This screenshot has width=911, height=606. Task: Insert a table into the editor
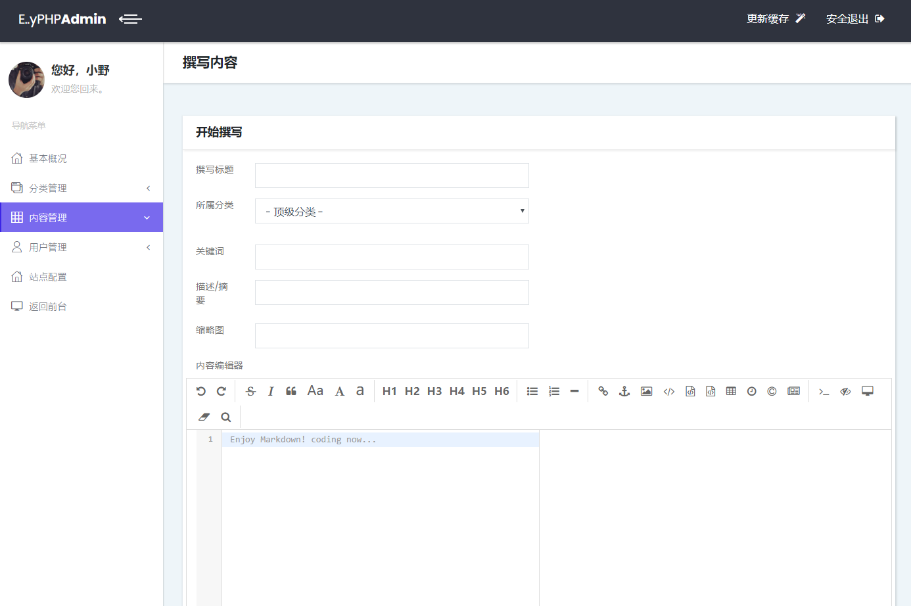pyautogui.click(x=731, y=391)
